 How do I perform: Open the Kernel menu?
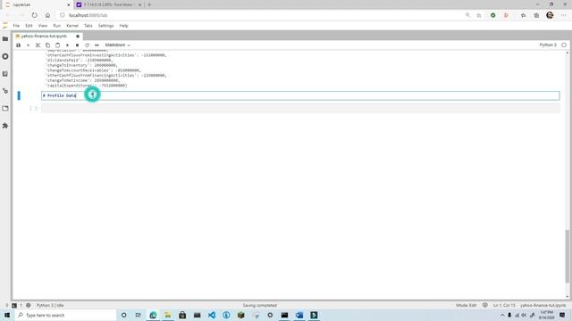click(72, 26)
